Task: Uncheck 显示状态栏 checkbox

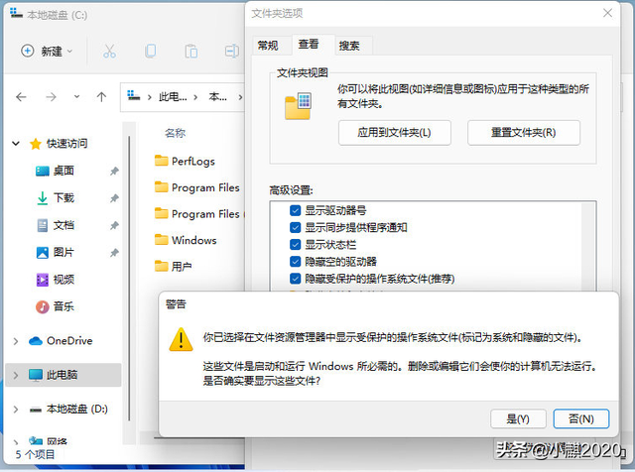Action: coord(296,245)
